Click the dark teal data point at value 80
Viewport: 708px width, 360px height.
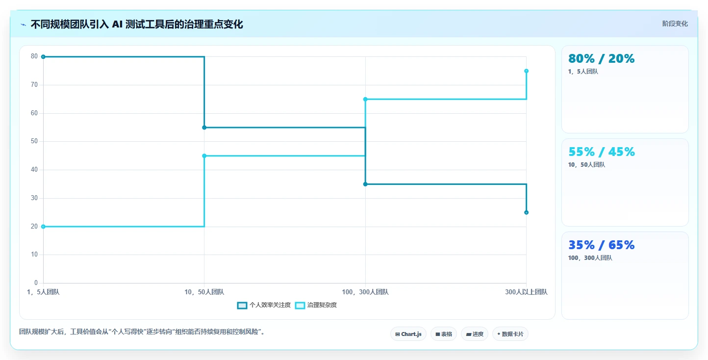click(43, 57)
